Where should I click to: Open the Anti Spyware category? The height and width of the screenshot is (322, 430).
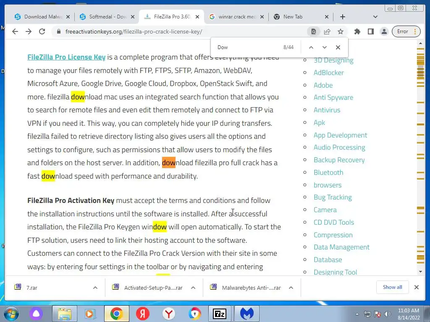[333, 97]
